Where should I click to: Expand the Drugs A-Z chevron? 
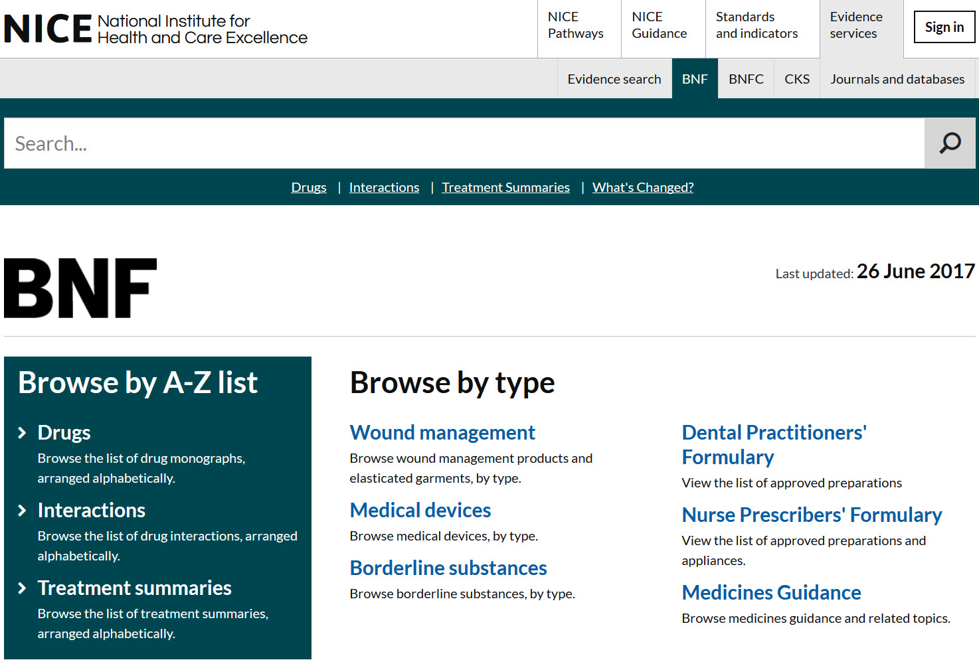point(22,432)
